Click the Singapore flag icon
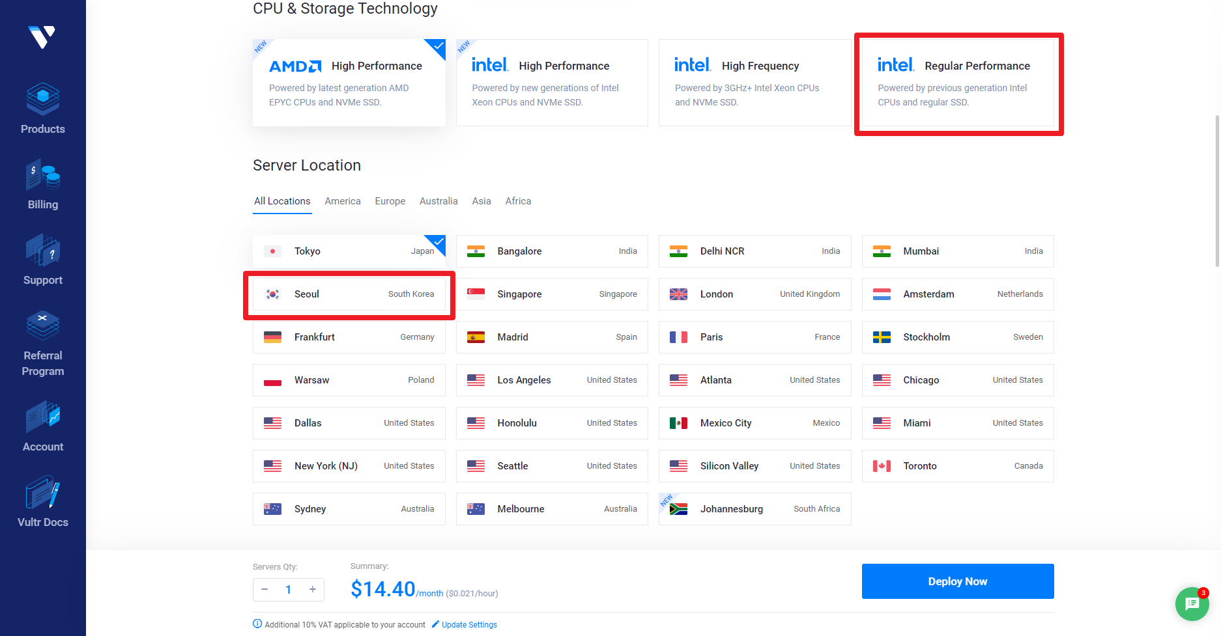Image resolution: width=1221 pixels, height=636 pixels. 476,294
